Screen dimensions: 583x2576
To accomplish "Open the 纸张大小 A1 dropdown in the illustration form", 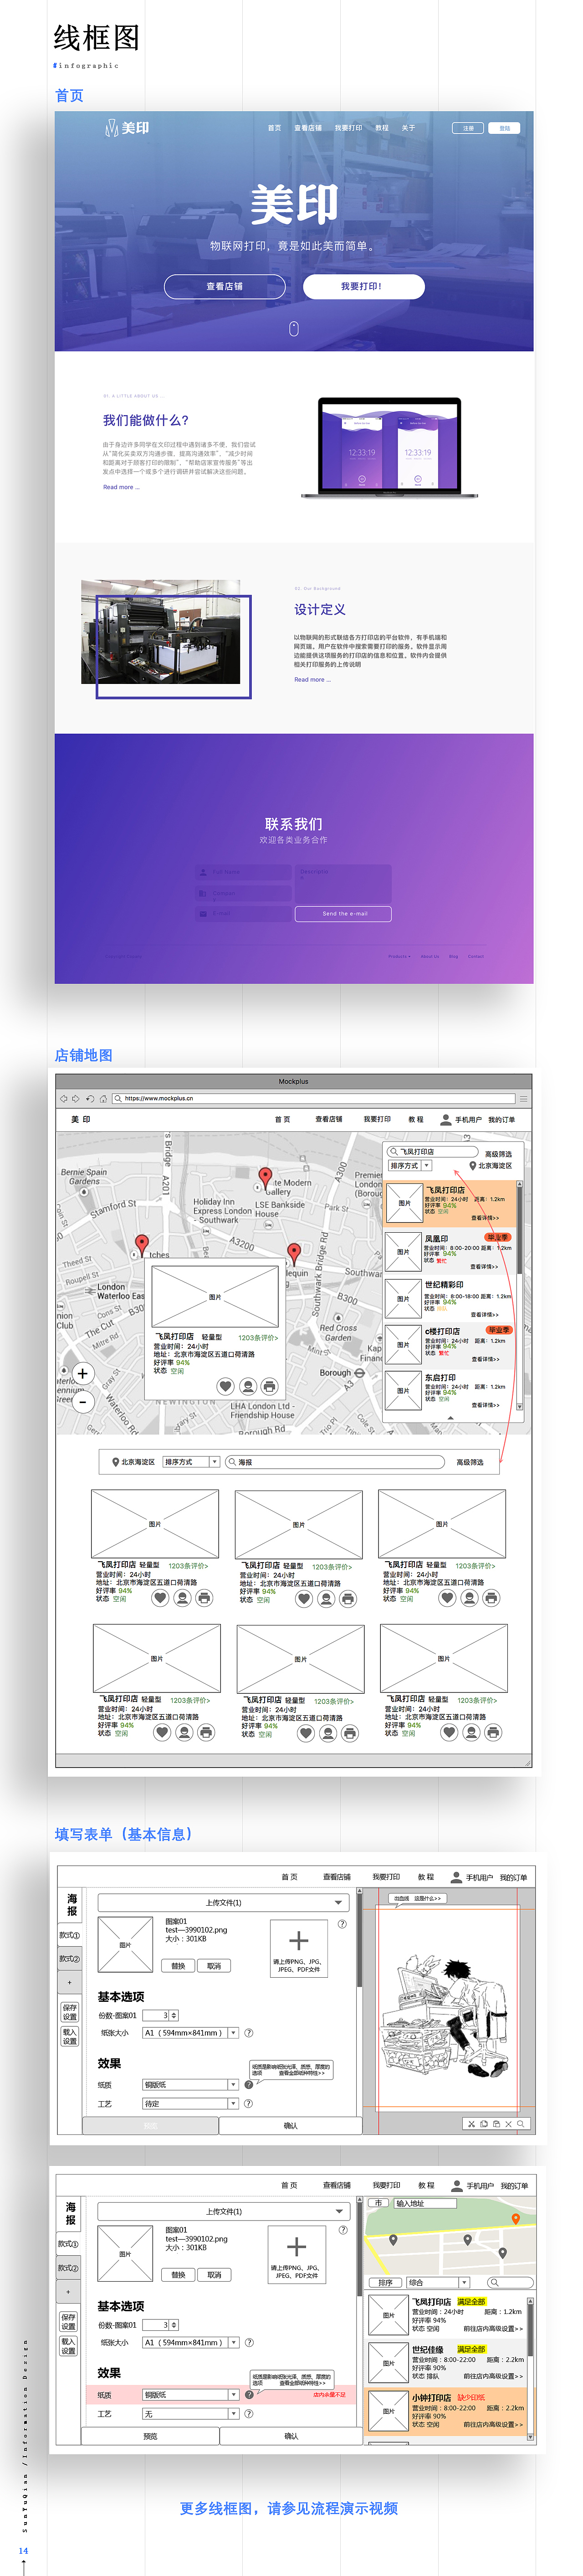I will click(190, 2032).
